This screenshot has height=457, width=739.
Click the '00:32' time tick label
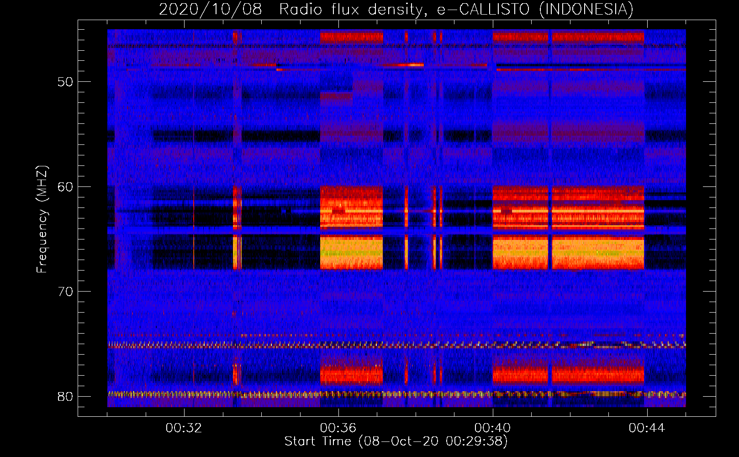[184, 428]
